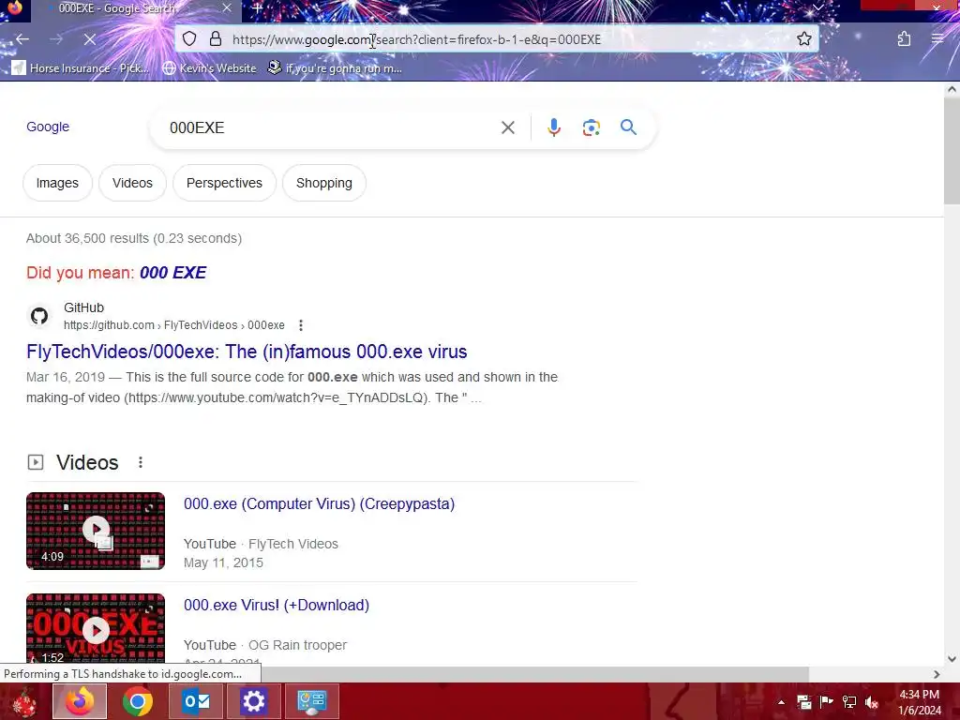Open Kevin's Website bookmark
Viewport: 960px width, 720px height.
pyautogui.click(x=209, y=67)
